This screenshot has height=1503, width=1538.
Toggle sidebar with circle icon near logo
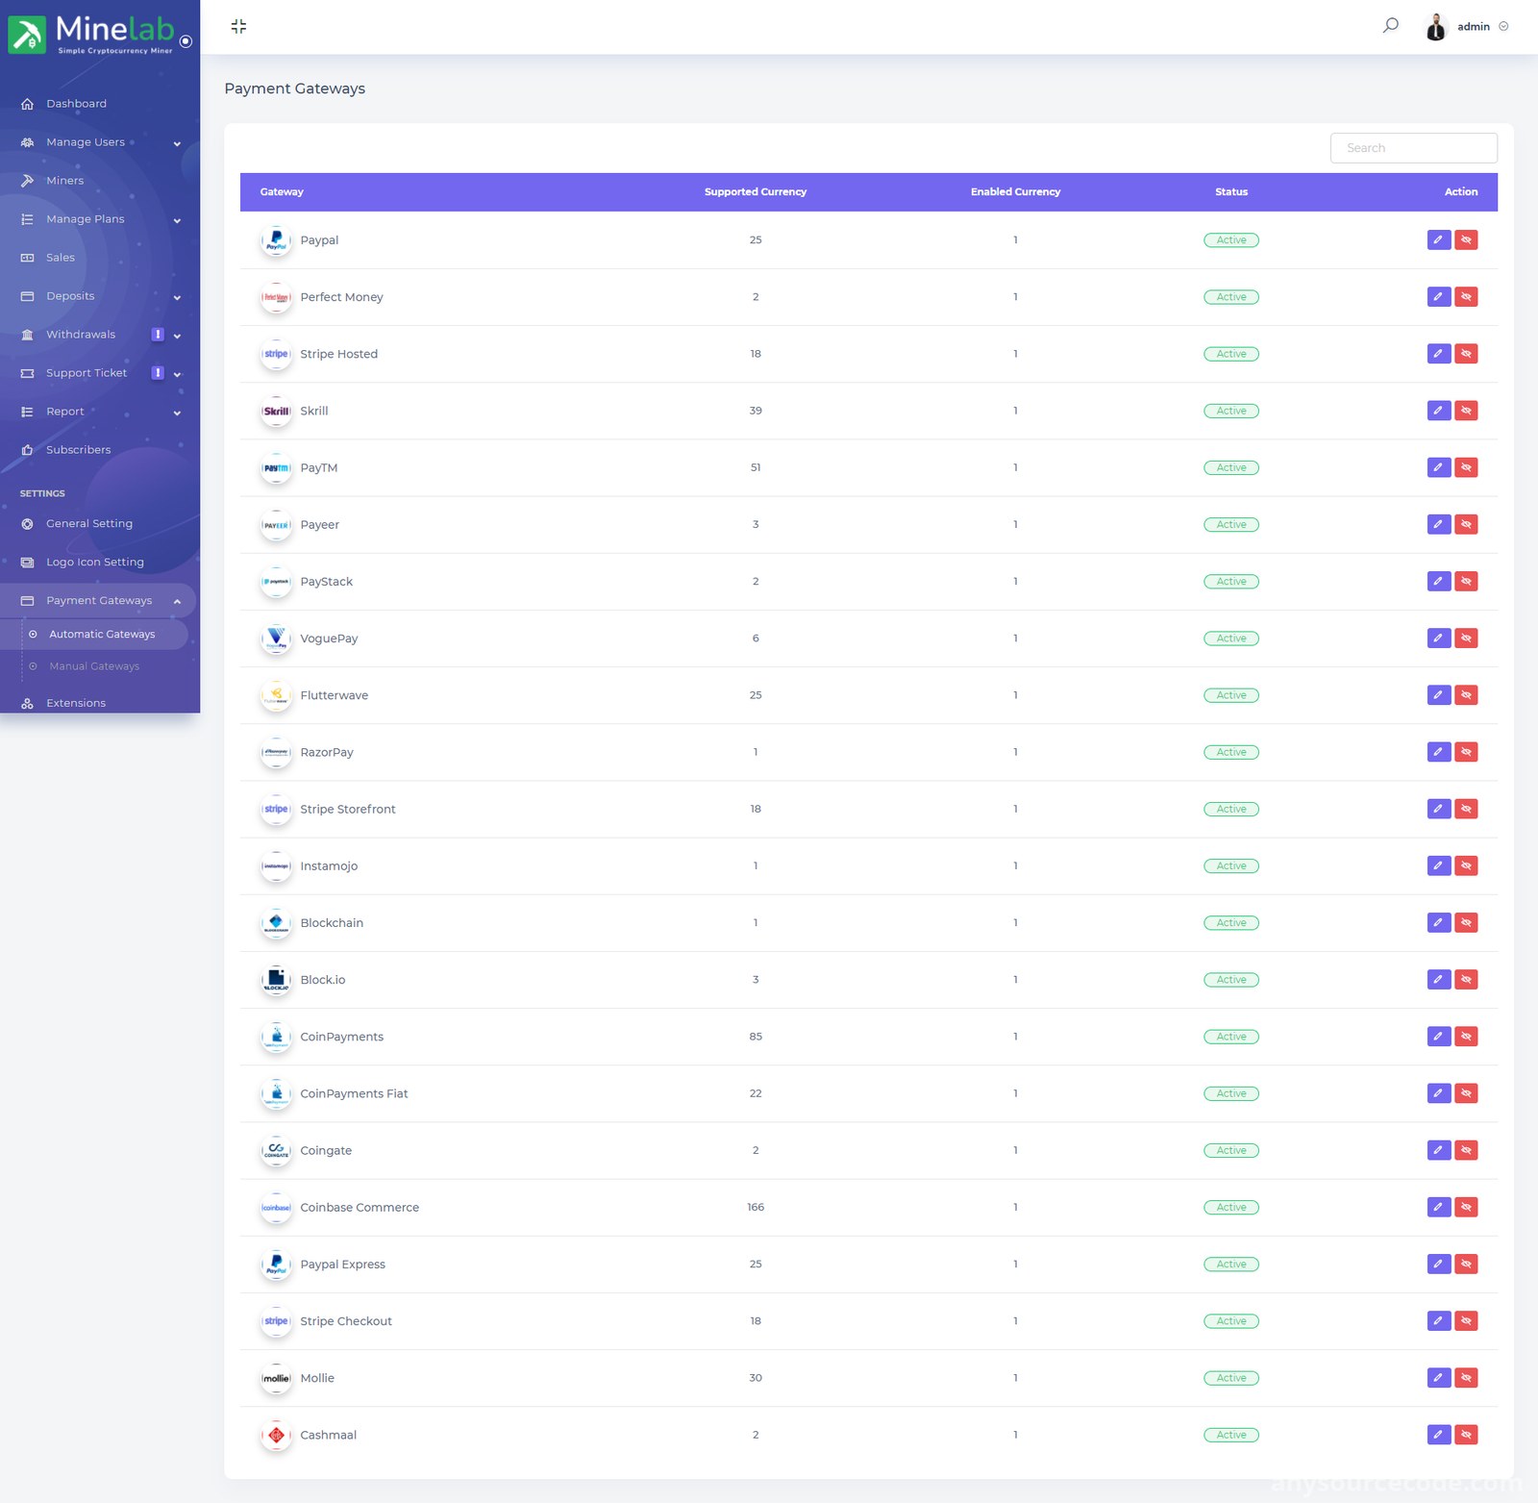186,41
